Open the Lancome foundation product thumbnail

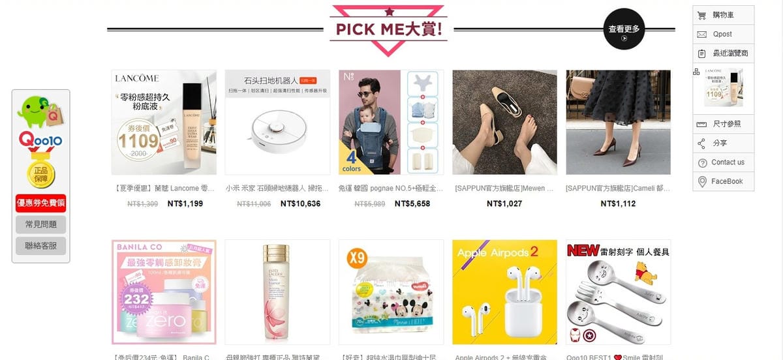pyautogui.click(x=164, y=123)
